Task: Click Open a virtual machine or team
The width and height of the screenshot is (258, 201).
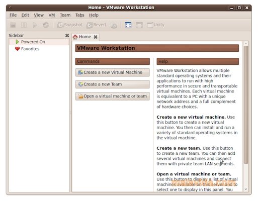Action: pos(113,96)
